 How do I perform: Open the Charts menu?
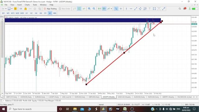(27, 5)
